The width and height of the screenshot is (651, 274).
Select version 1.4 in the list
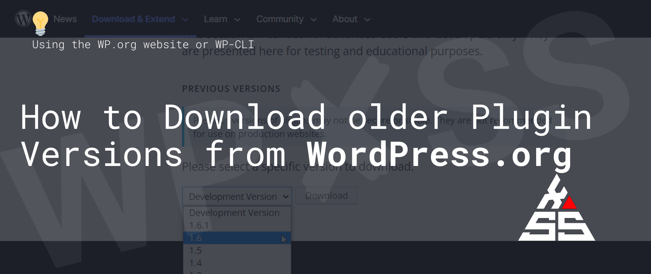click(237, 263)
